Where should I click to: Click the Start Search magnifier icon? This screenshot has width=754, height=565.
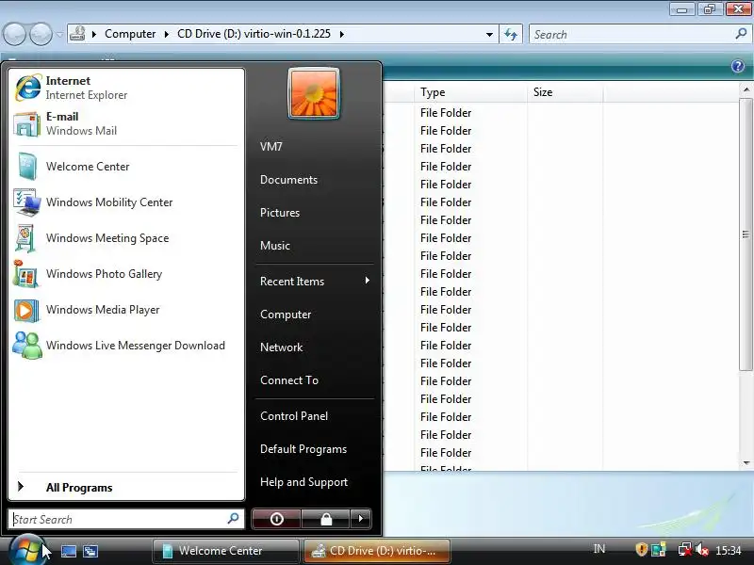point(233,519)
